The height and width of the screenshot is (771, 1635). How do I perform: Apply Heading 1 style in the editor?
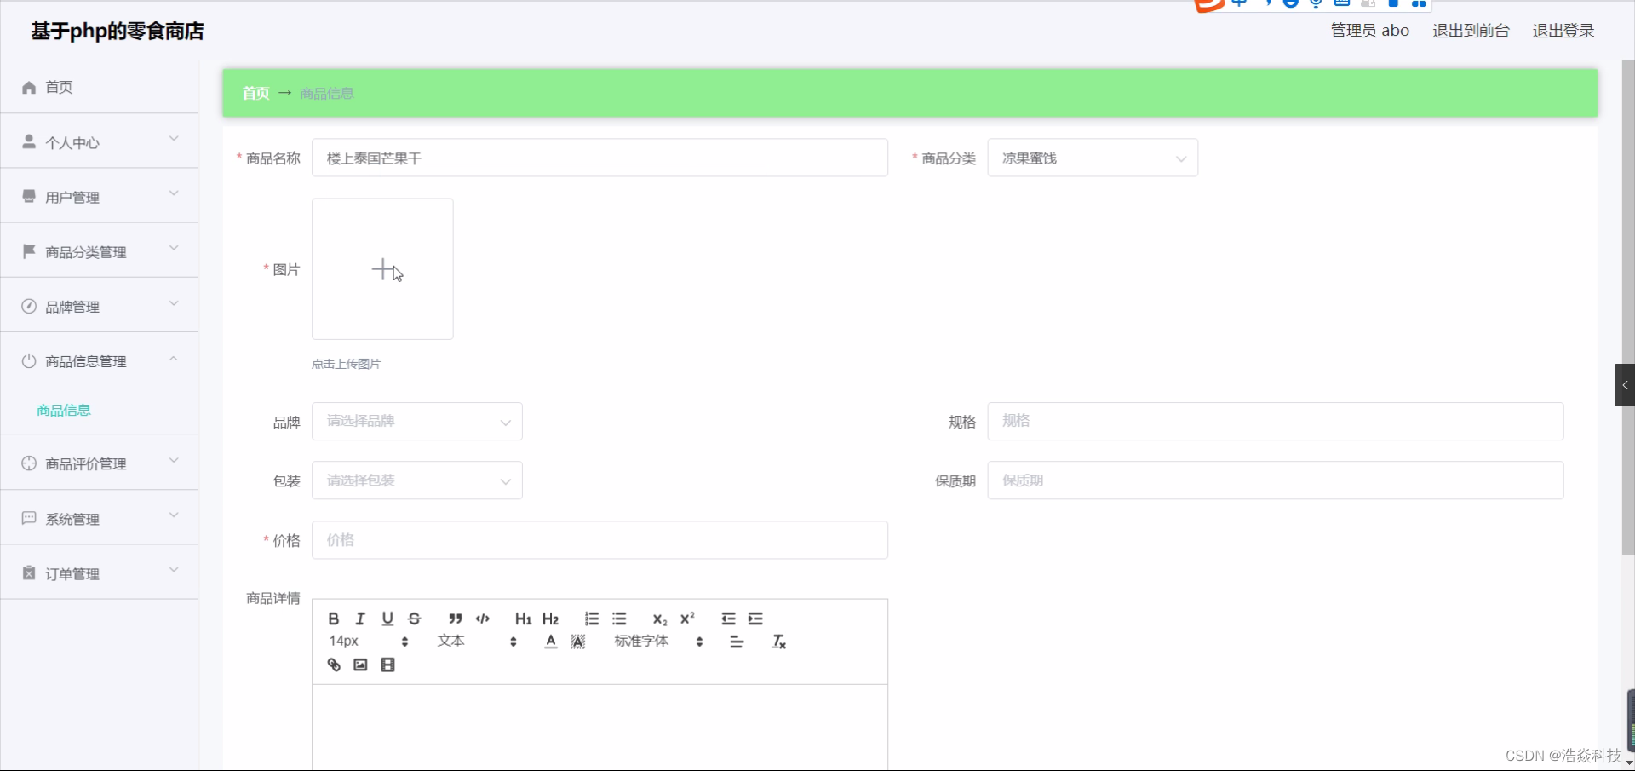point(523,619)
